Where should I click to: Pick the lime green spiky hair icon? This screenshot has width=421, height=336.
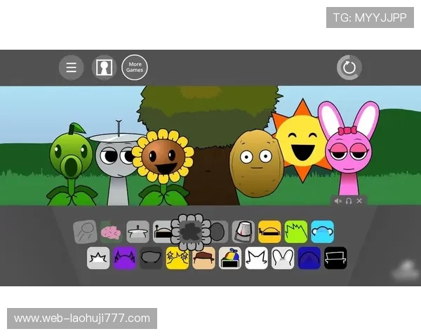[x=296, y=232]
